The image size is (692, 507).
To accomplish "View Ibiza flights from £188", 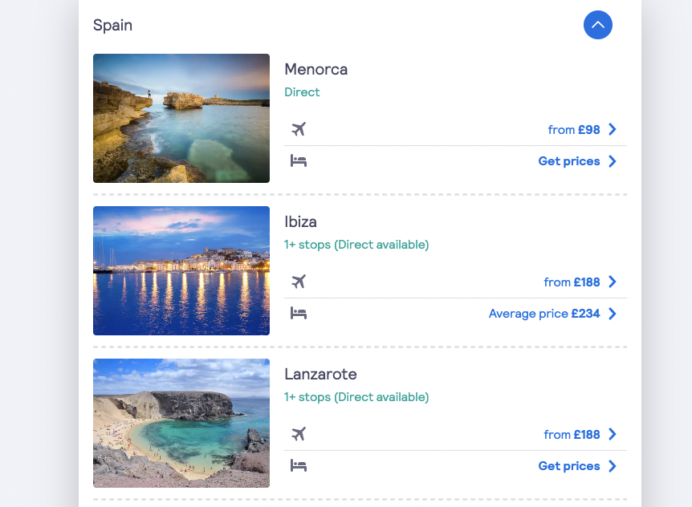I will click(x=572, y=282).
